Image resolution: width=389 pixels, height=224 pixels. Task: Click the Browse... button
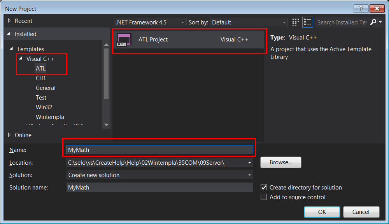(281, 162)
